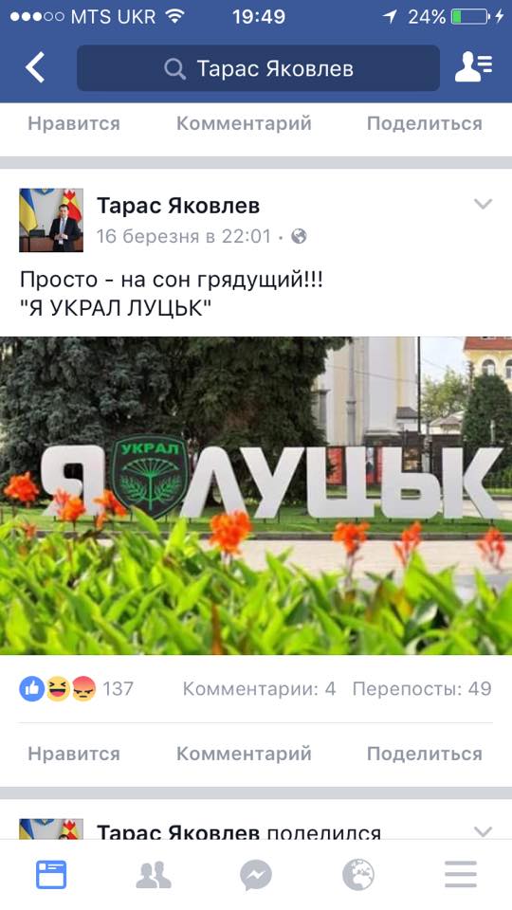Viewport: 512px width, 910px height.
Task: Expand post options chevron for Тарас Яковлев post
Action: 483,204
